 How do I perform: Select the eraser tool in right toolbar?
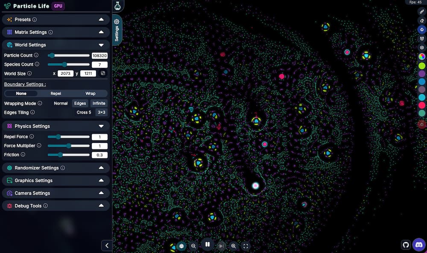421,20
